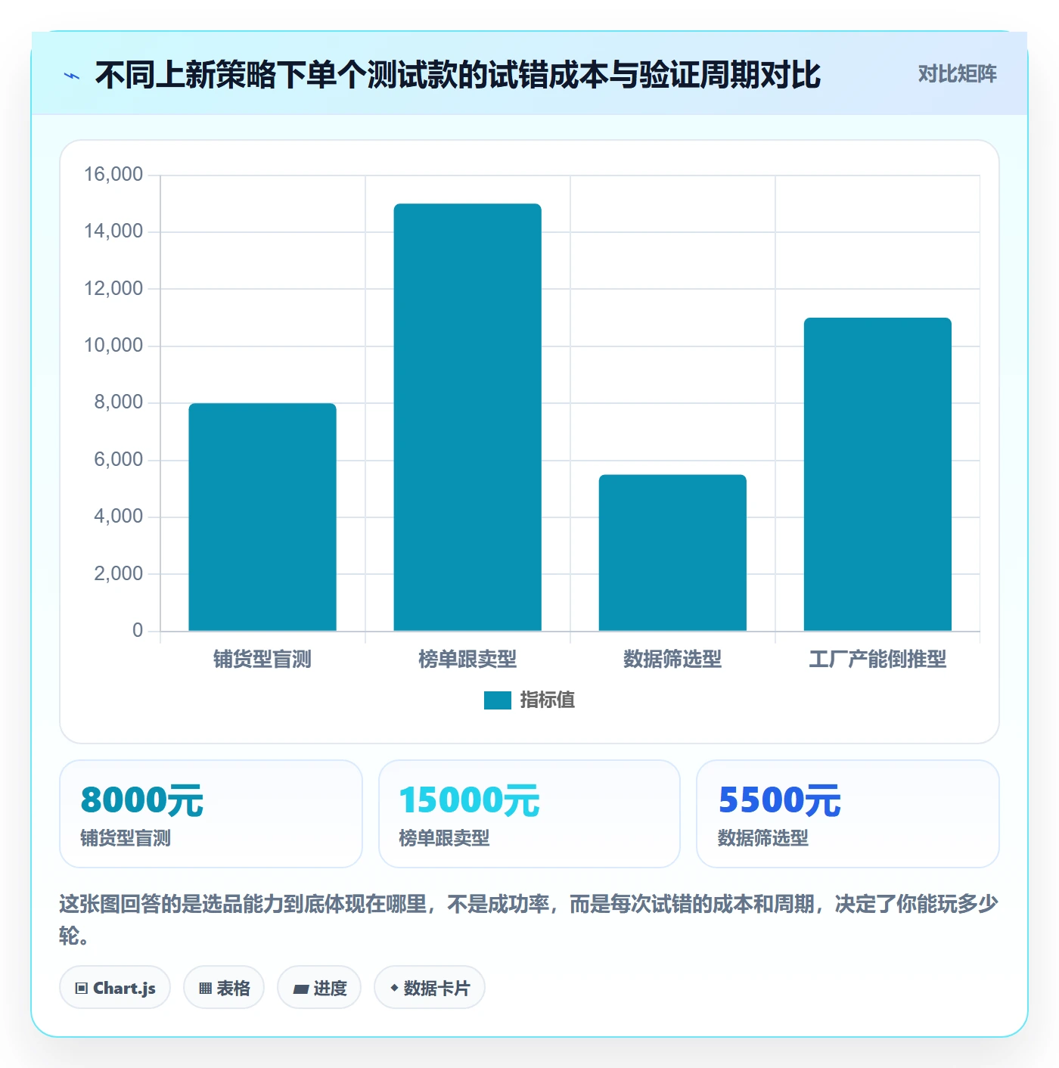This screenshot has width=1059, height=1068.
Task: Click the 2,000 y-axis value
Action: tap(119, 574)
